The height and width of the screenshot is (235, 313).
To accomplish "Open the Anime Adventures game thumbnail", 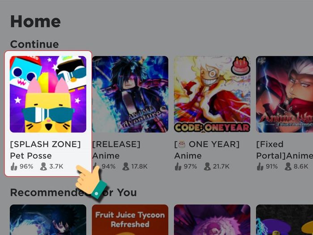I will (x=130, y=94).
